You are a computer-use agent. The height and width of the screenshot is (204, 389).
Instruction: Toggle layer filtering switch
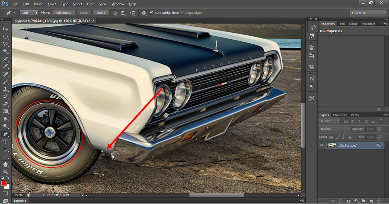coord(381,121)
